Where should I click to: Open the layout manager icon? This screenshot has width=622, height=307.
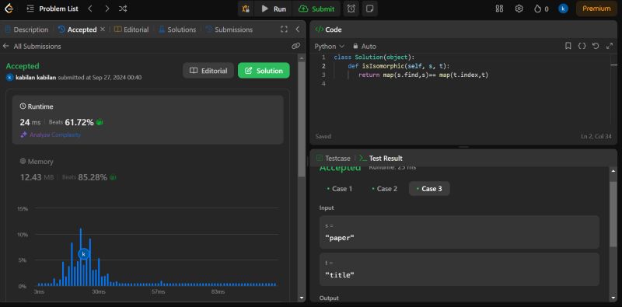pos(499,9)
